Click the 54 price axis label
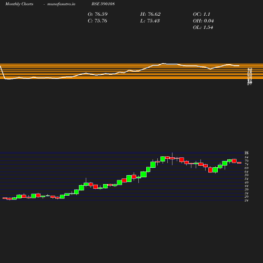 point(247,179)
